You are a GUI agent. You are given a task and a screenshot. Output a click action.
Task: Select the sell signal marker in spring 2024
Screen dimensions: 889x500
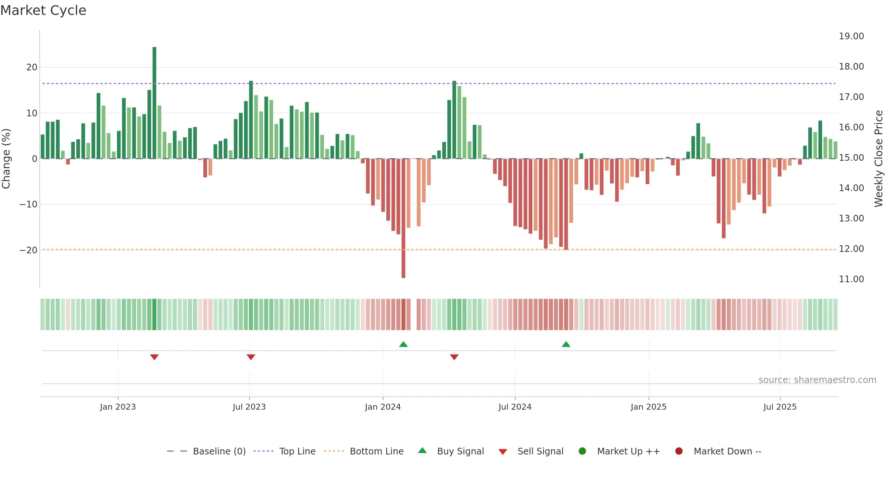coord(454,357)
